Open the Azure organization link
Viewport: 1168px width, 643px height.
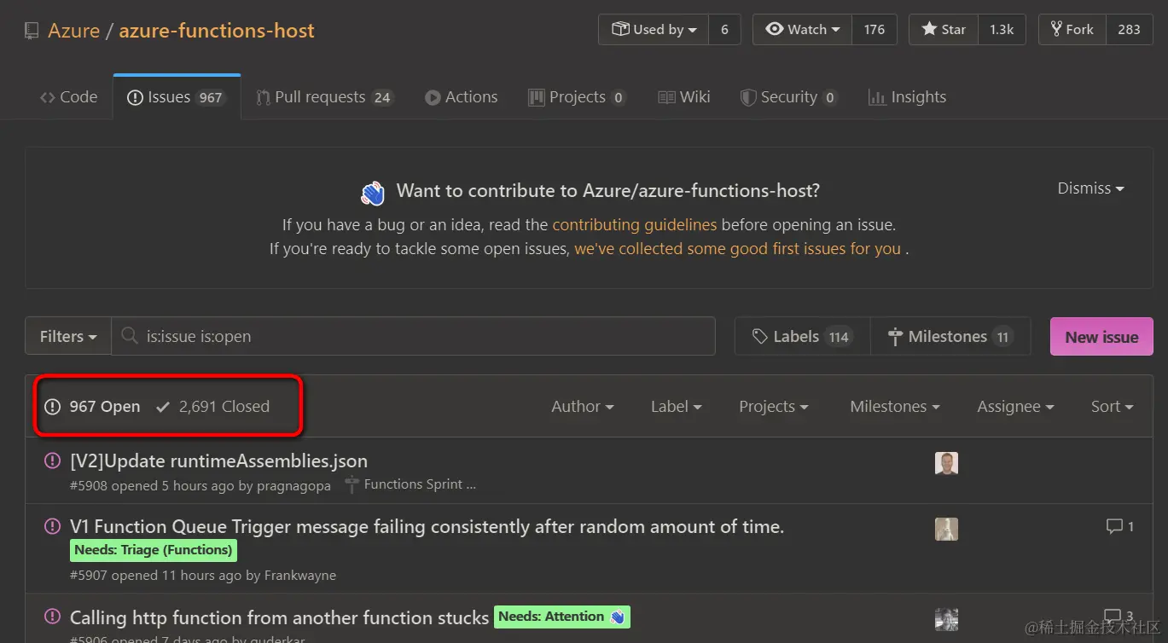tap(73, 31)
